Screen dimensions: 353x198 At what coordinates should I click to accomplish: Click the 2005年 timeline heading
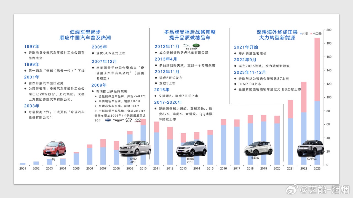[x=99, y=47]
